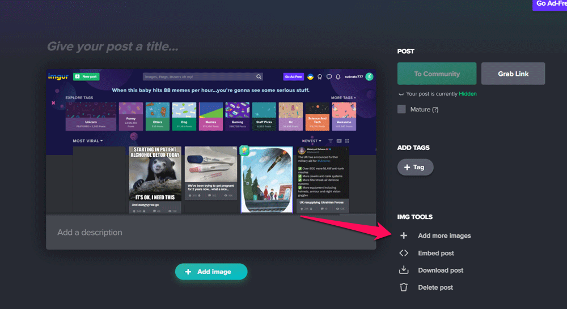Viewport: 567px width, 309px height.
Task: Click the closed-eye hidden status icon
Action: click(x=401, y=94)
